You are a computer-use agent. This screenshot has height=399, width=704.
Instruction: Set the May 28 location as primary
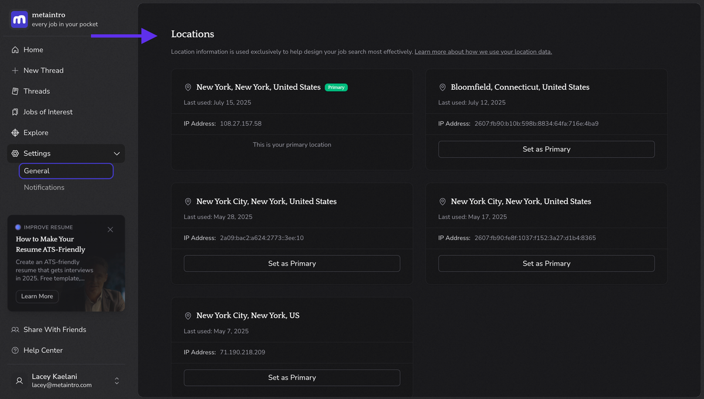coord(292,263)
